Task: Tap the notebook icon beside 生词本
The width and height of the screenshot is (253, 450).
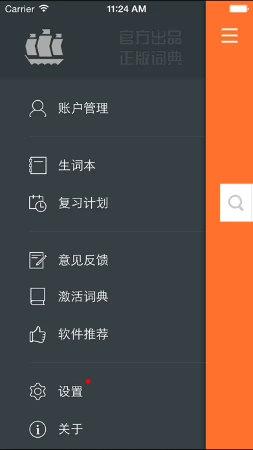Action: click(38, 165)
